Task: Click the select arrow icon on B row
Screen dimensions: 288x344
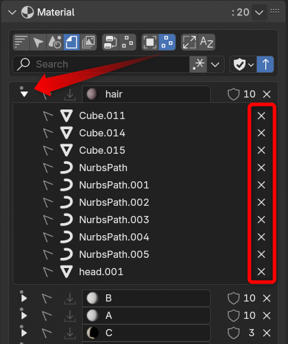Action: pos(47,299)
